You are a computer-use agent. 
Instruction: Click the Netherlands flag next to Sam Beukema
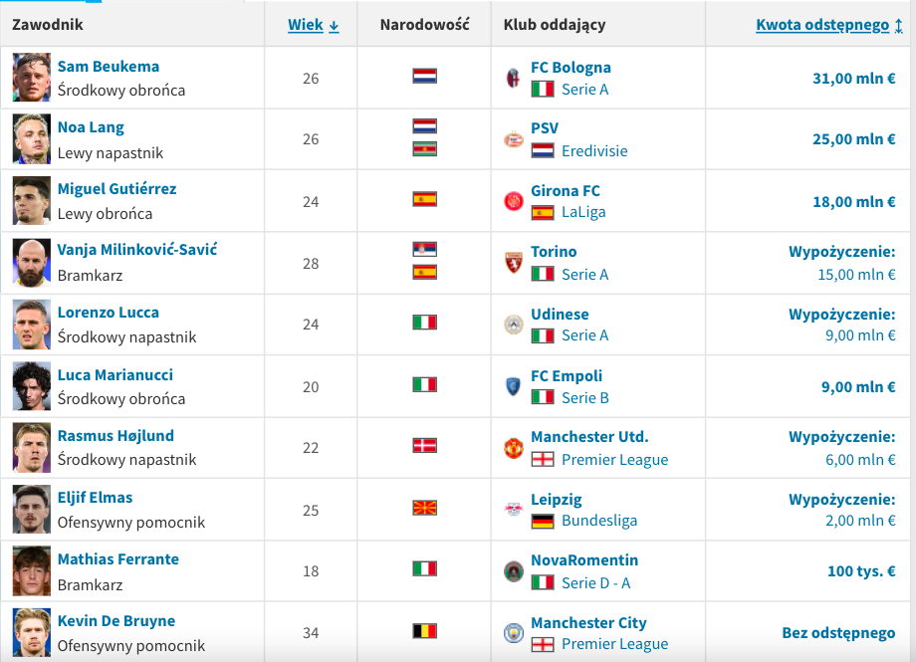pyautogui.click(x=425, y=76)
